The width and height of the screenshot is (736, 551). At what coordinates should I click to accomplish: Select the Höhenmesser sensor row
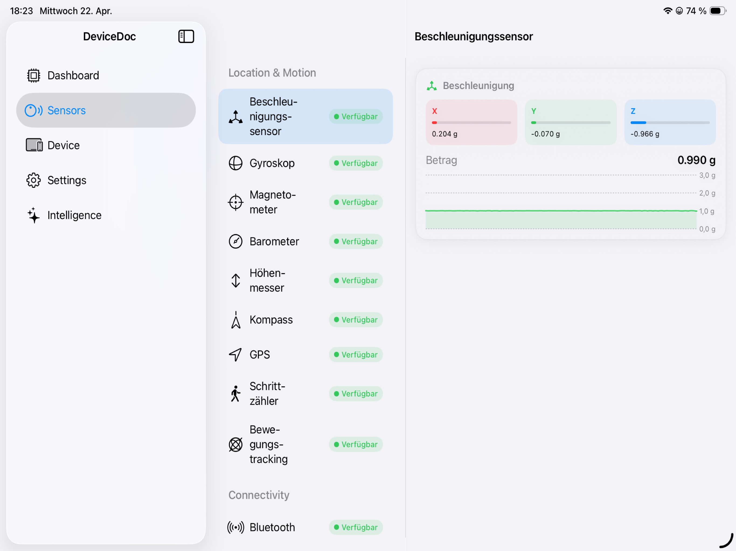(x=305, y=281)
